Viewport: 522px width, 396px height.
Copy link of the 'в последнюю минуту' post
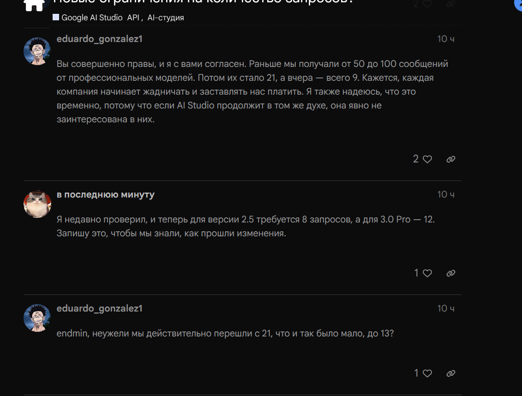pyautogui.click(x=451, y=273)
